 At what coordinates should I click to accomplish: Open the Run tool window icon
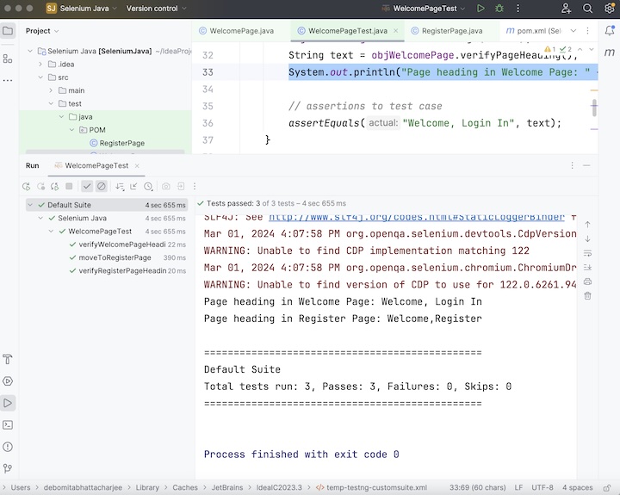tap(8, 403)
